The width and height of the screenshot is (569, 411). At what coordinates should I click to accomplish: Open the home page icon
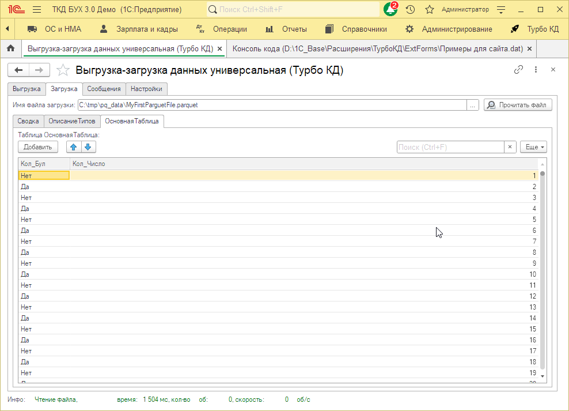(10, 48)
